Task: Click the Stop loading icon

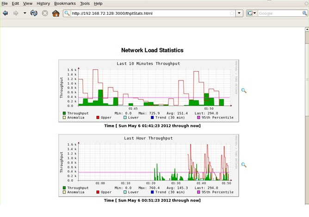Action: pos(45,13)
